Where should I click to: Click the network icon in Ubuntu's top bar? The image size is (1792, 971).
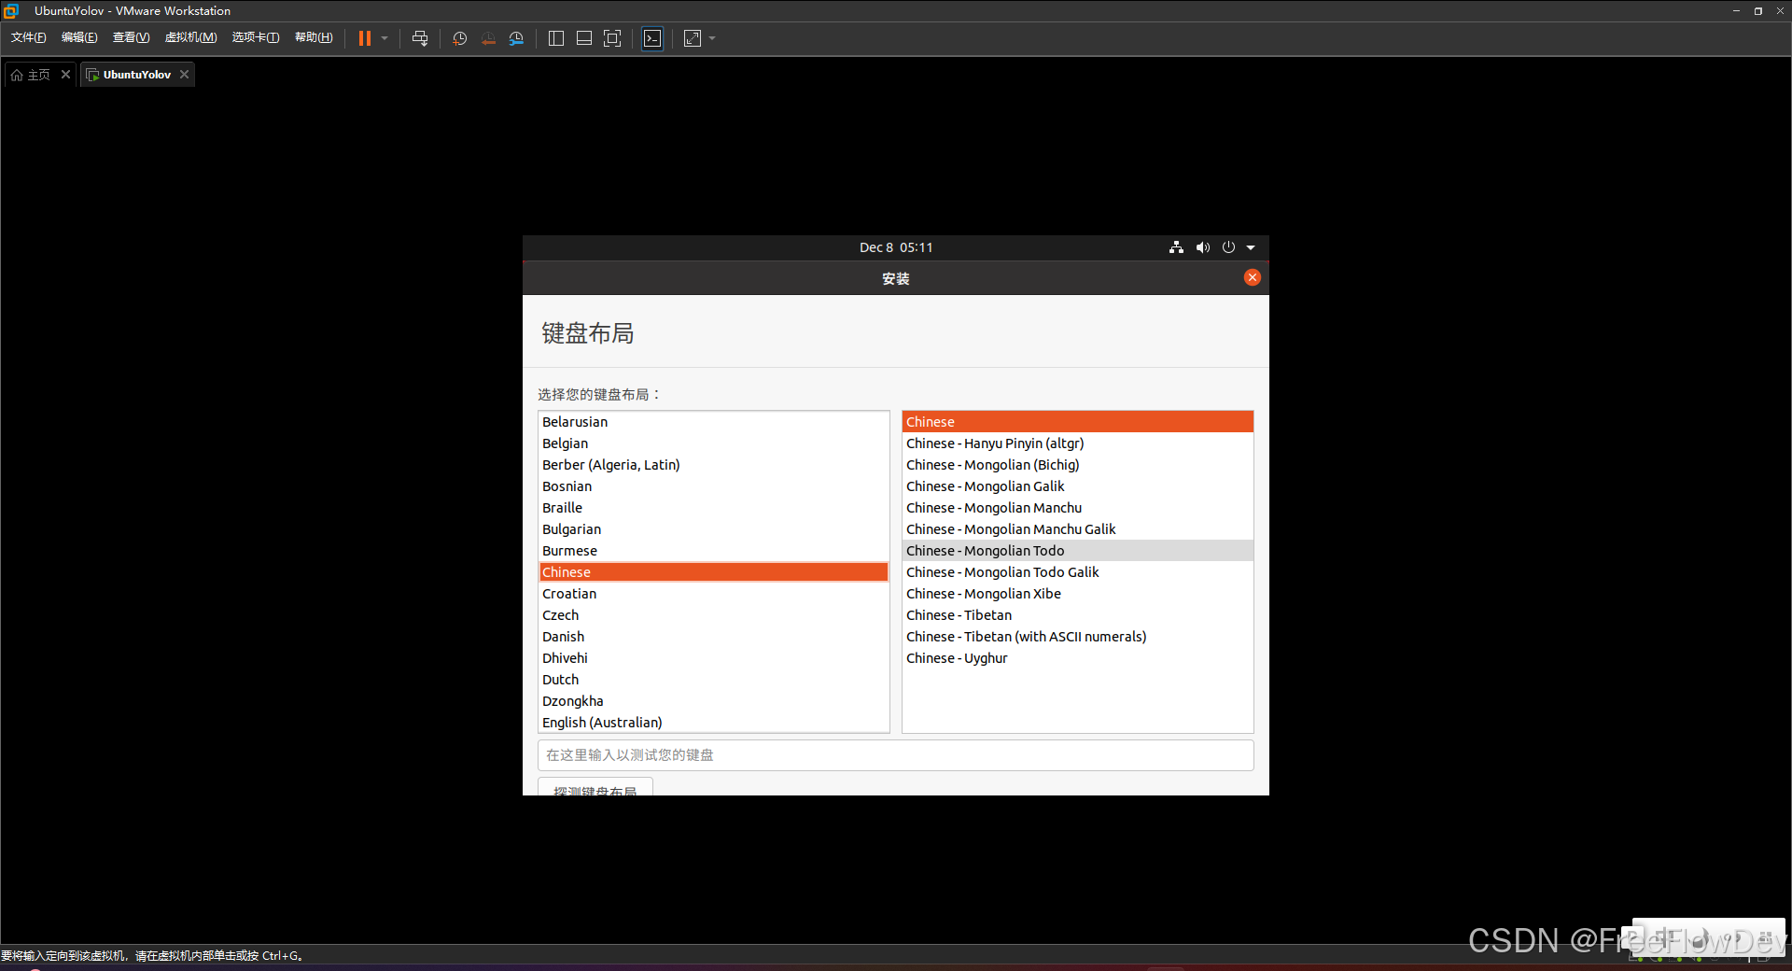(1175, 247)
